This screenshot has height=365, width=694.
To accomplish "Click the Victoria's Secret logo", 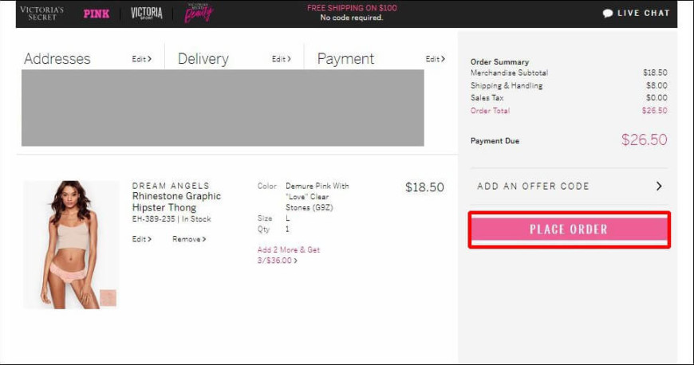I will click(x=41, y=13).
